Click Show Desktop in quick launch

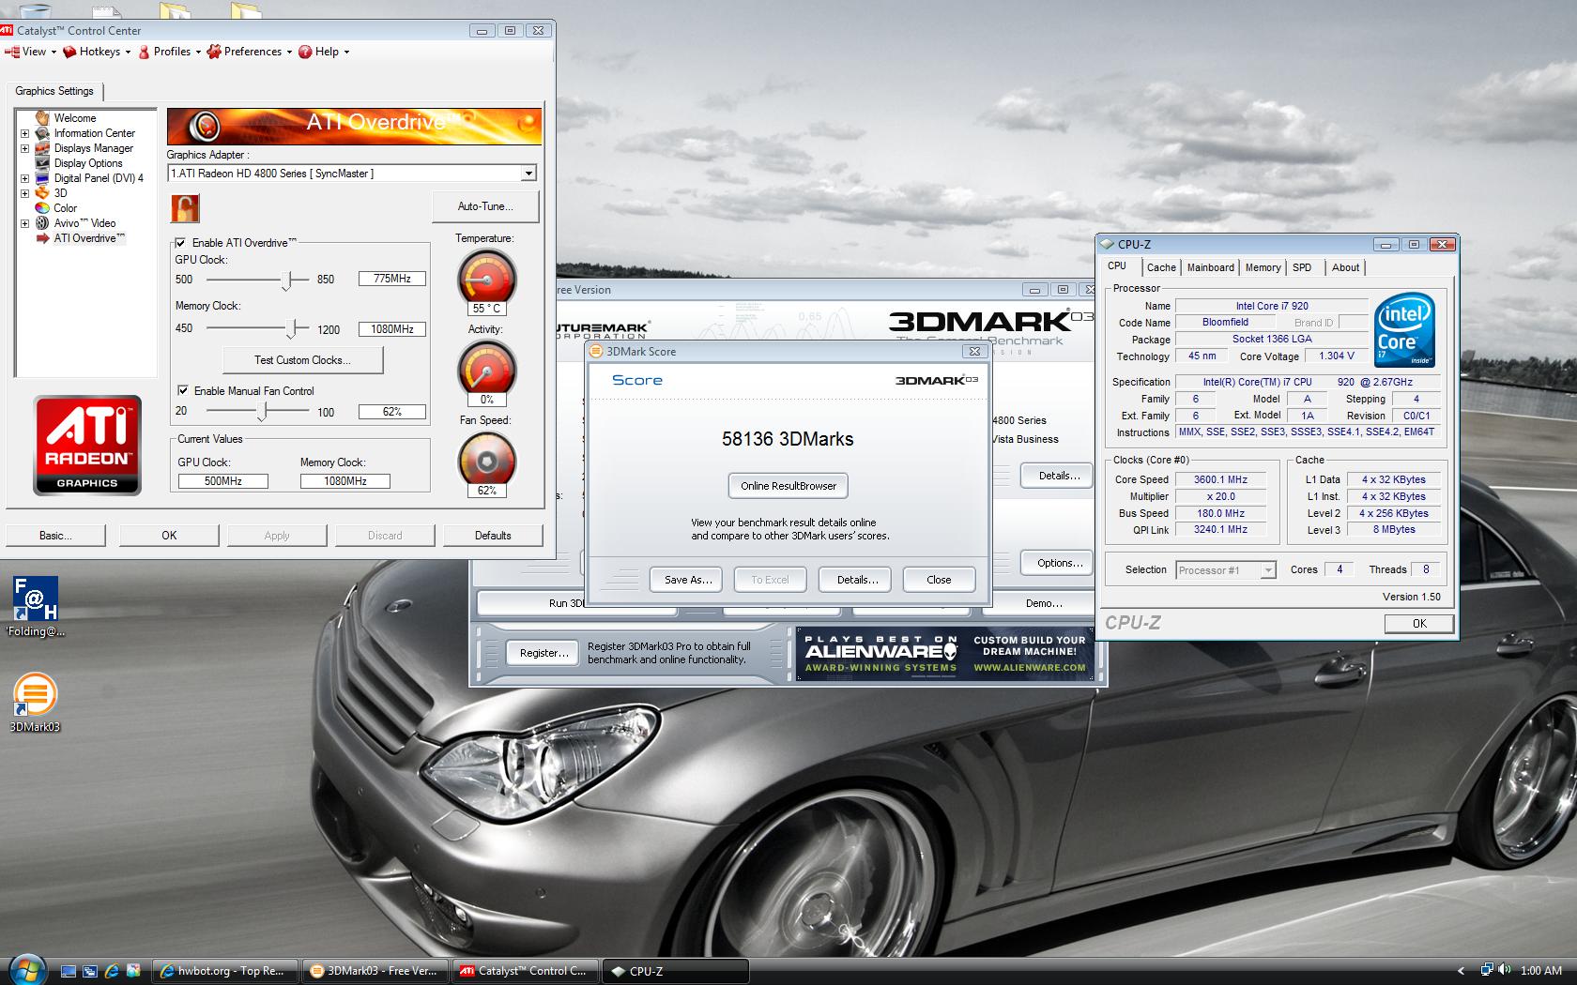click(68, 971)
